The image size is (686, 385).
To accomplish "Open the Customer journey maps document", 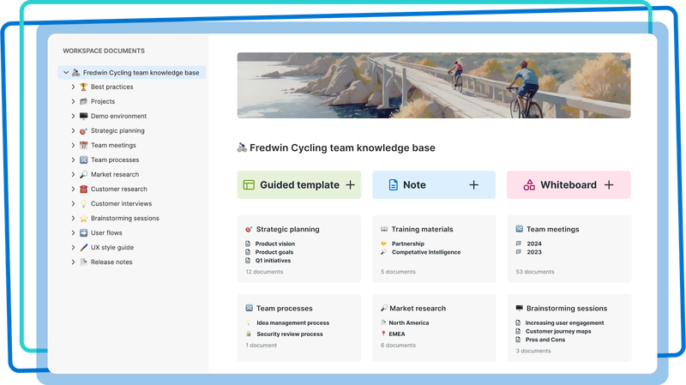I will [x=558, y=331].
